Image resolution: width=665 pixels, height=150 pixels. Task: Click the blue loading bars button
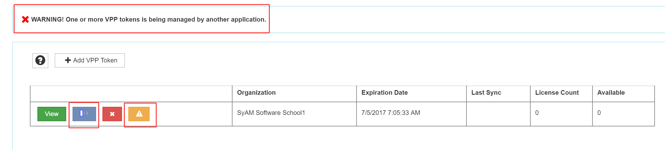[x=84, y=114]
